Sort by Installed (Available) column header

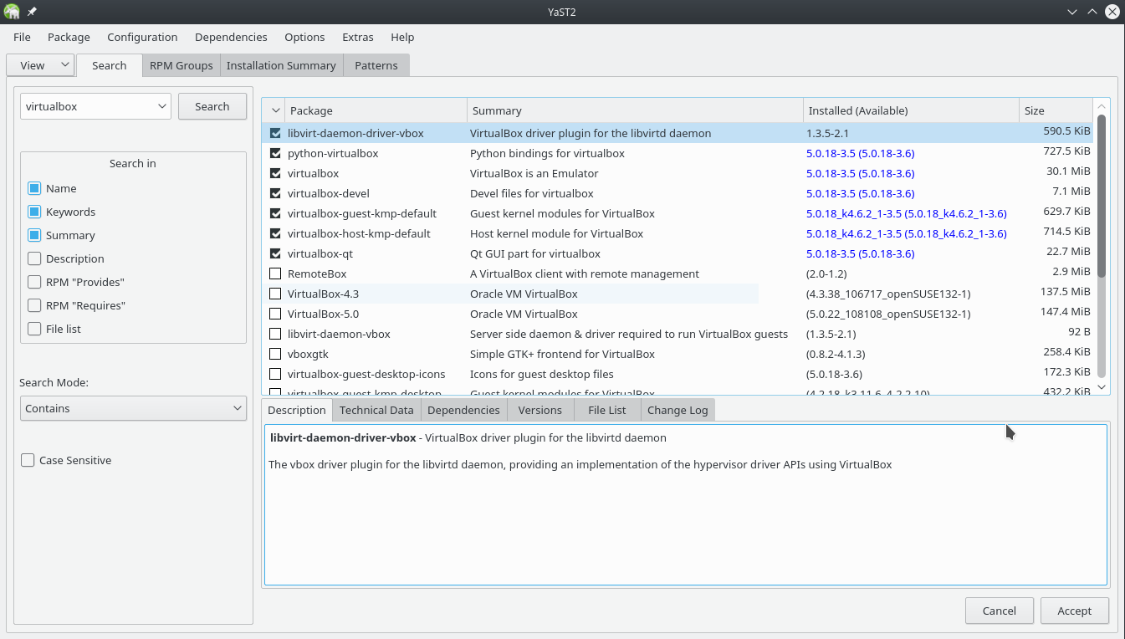(911, 110)
